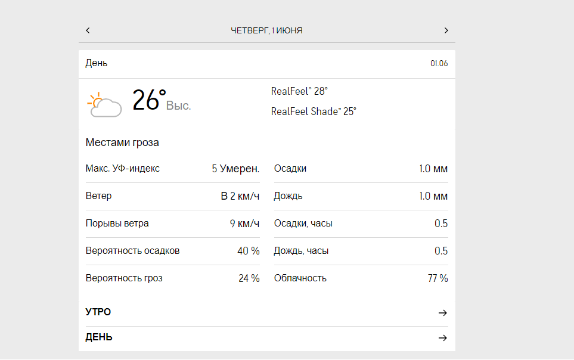574x360 pixels.
Task: Select the Макс. УФ-индекс row
Action: pos(172,169)
